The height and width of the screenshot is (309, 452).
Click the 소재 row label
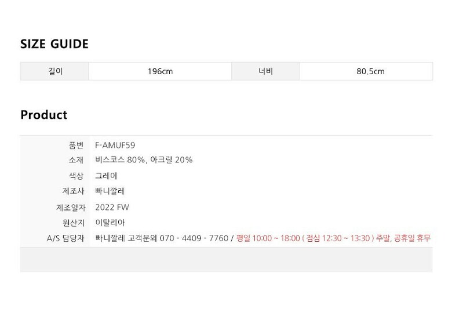click(76, 160)
